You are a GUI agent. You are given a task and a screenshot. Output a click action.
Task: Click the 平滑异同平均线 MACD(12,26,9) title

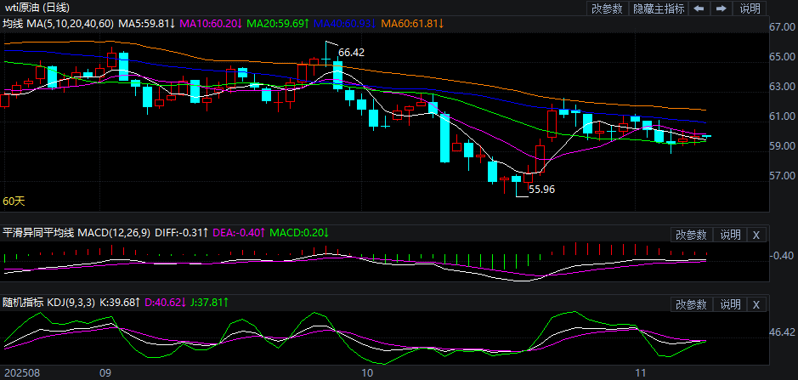tap(76, 233)
